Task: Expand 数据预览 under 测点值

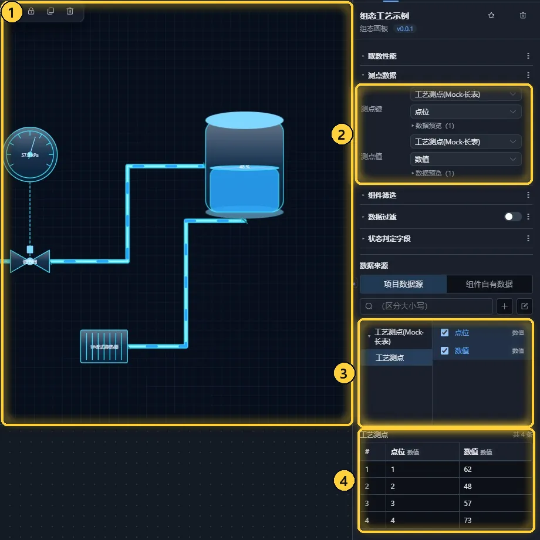Action: pyautogui.click(x=433, y=173)
